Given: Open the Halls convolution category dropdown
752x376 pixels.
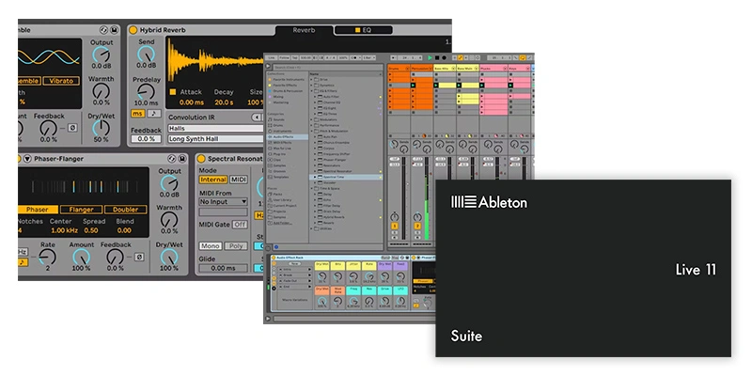Looking at the screenshot, I should click(215, 128).
